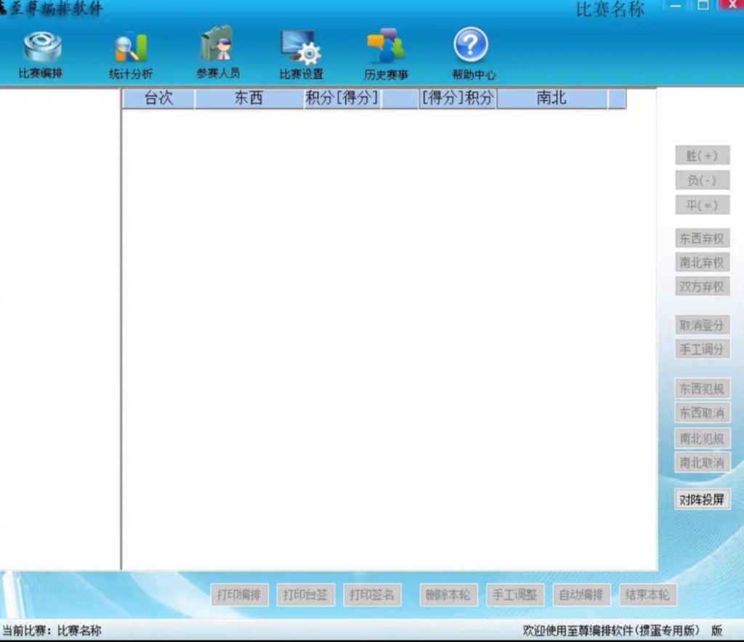Image resolution: width=744 pixels, height=642 pixels.
Task: Click the 打印台签 button
Action: [306, 595]
